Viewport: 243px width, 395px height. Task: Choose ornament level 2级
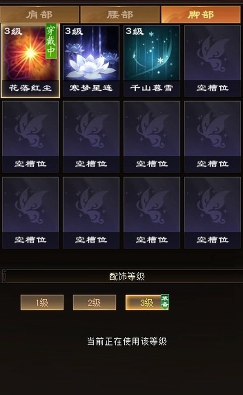click(94, 302)
